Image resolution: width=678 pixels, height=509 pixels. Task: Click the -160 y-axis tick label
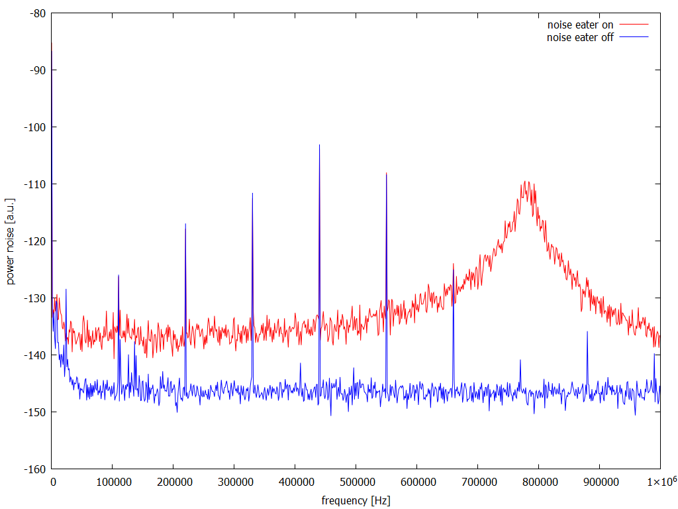[x=34, y=469]
